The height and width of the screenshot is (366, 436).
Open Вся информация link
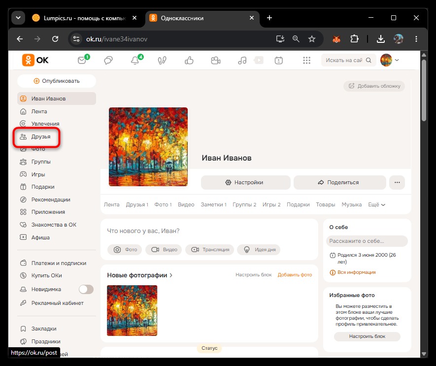tap(356, 272)
